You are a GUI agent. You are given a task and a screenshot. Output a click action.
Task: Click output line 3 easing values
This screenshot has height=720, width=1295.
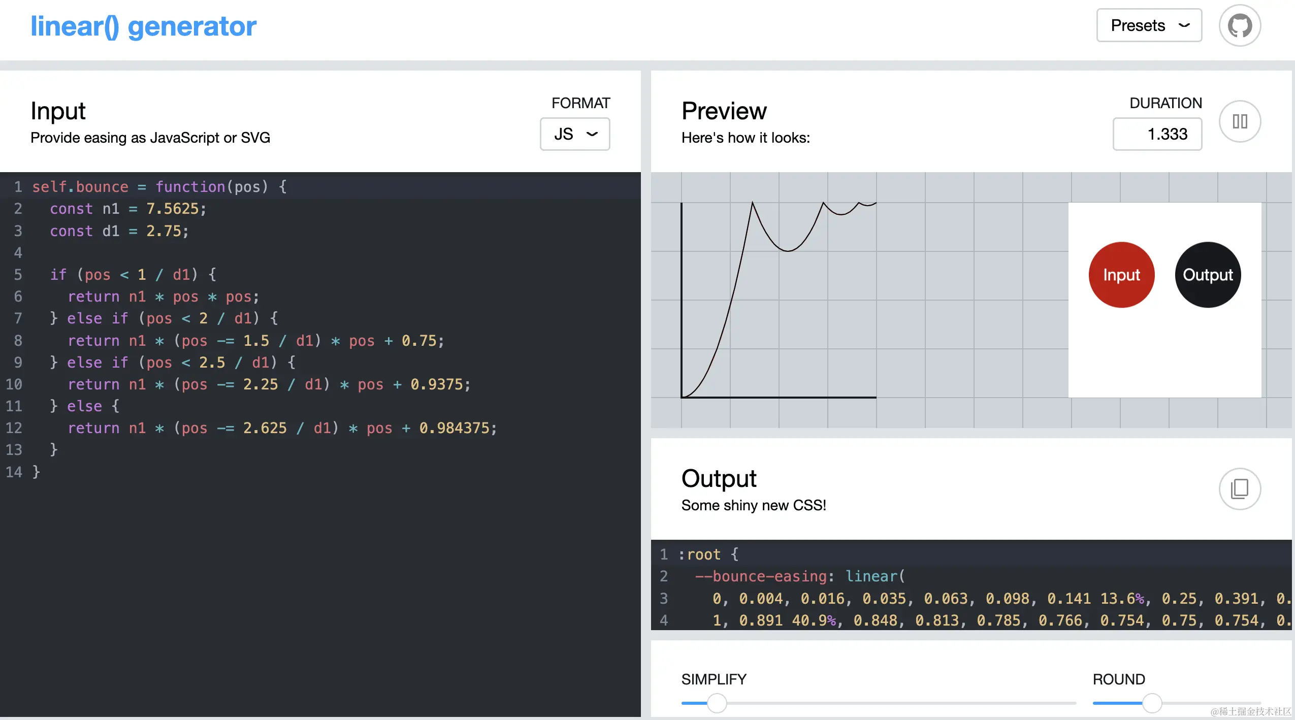point(965,599)
